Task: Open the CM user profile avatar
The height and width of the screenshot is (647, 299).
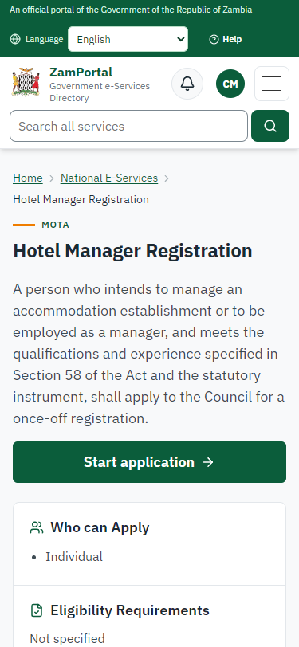Action: click(x=230, y=84)
